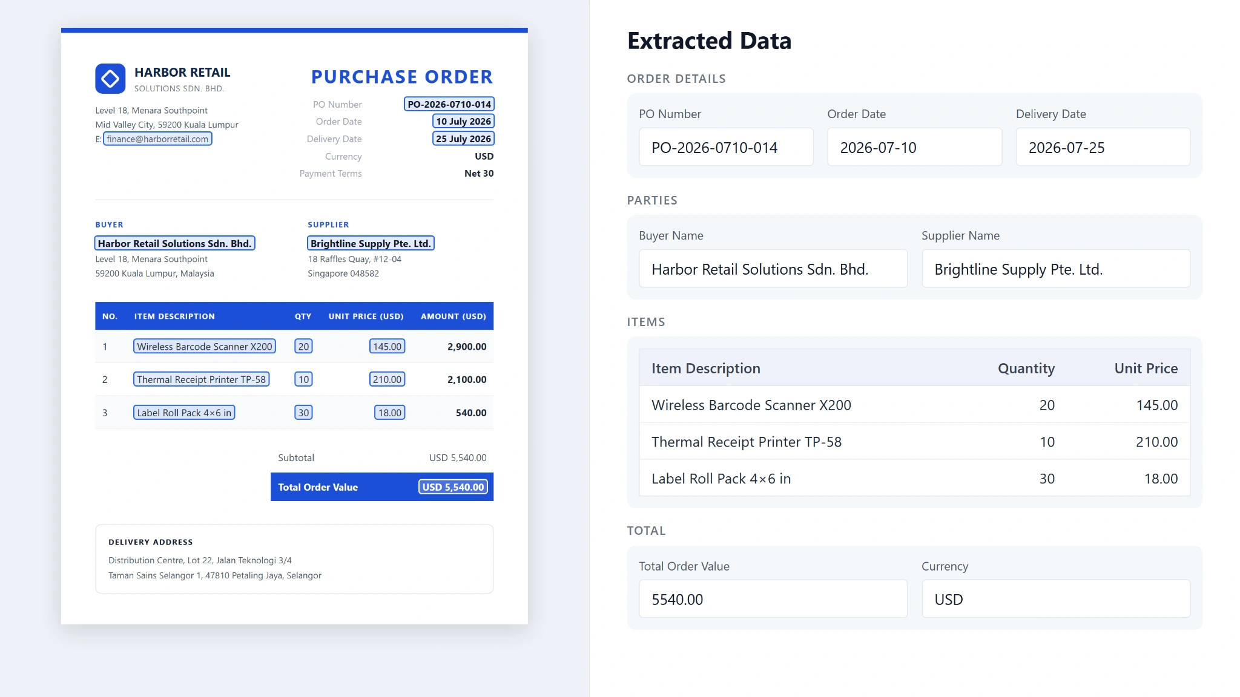Click highlighted unit price 210.00 in document
Image resolution: width=1240 pixels, height=697 pixels.
387,379
